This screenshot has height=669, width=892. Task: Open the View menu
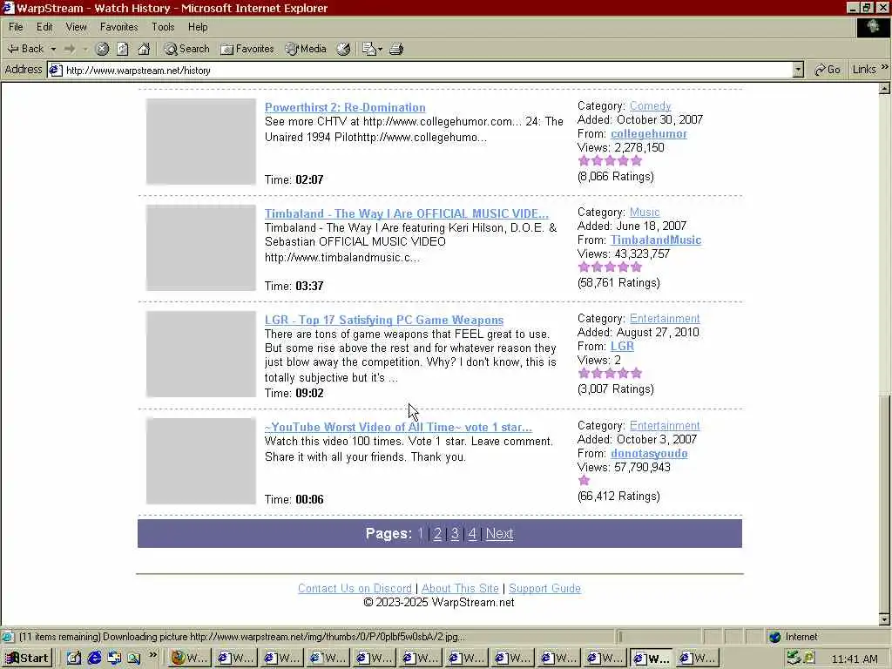77,27
